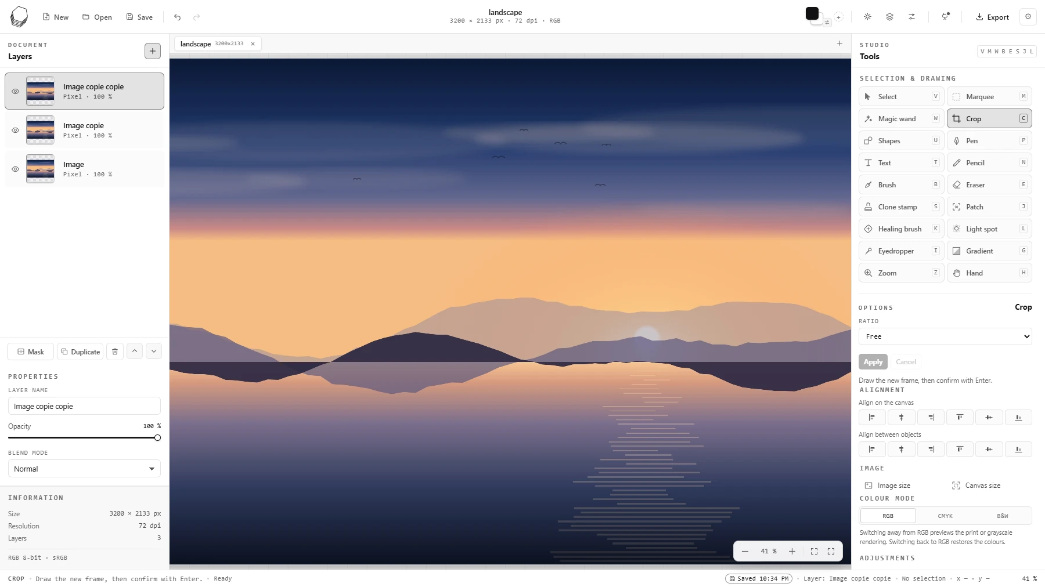Select the Image copie layer thumbnail
This screenshot has width=1045, height=587.
[41, 130]
